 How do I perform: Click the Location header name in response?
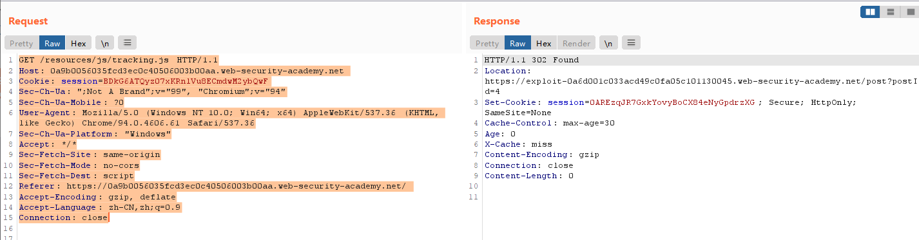pyautogui.click(x=507, y=71)
